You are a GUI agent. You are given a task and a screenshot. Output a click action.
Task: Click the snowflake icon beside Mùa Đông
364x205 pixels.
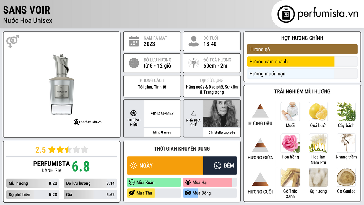188,193
